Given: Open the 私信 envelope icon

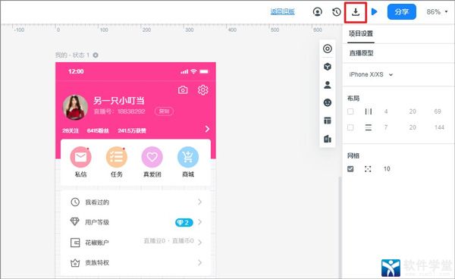Looking at the screenshot, I should [80, 157].
